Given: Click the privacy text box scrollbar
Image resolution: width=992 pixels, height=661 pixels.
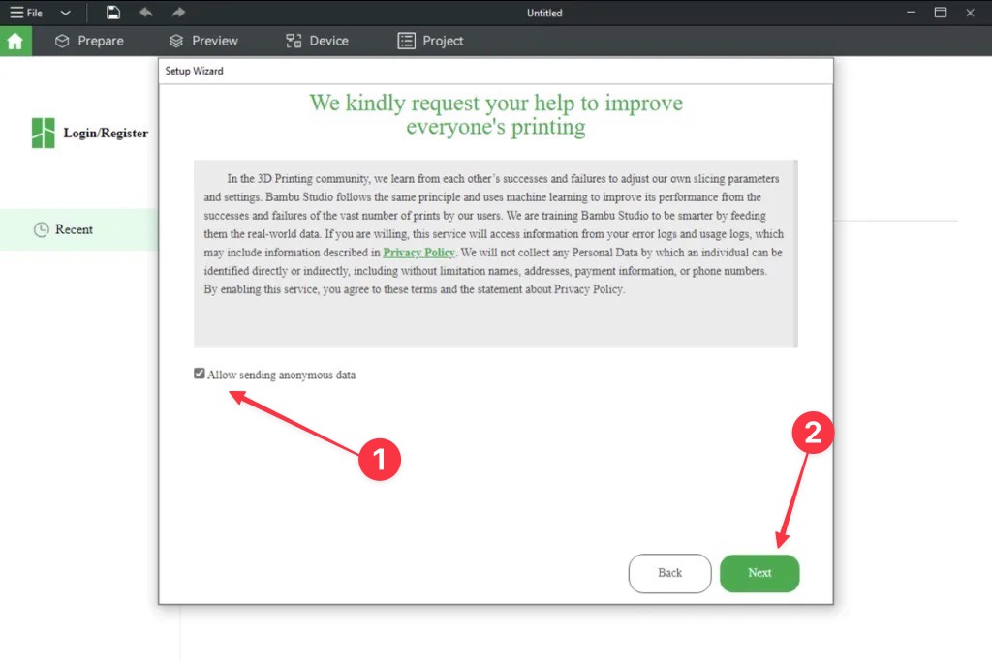Looking at the screenshot, I should pyautogui.click(x=795, y=253).
